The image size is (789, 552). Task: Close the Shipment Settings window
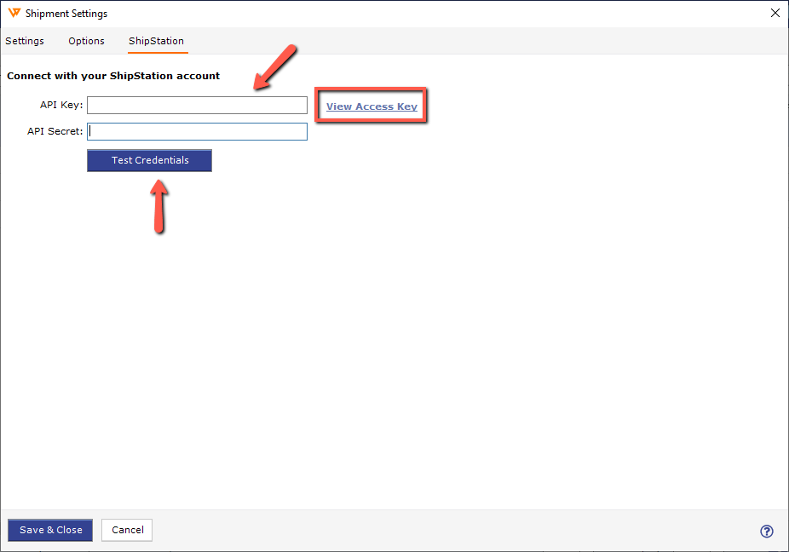point(775,13)
